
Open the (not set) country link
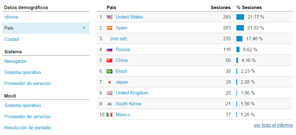pyautogui.click(x=119, y=39)
